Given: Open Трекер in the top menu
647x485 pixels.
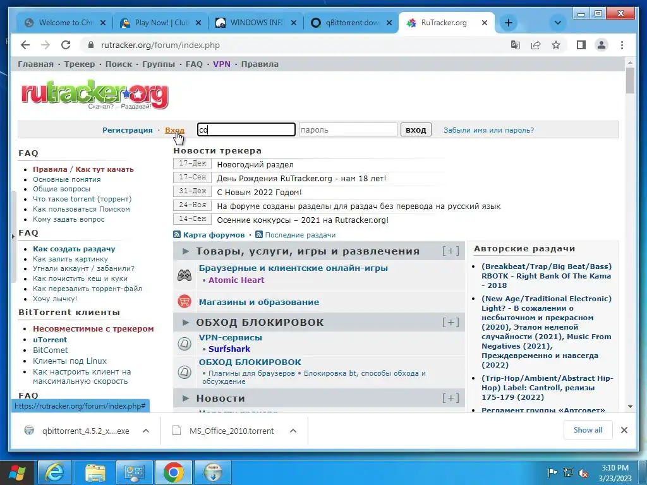Looking at the screenshot, I should point(79,64).
